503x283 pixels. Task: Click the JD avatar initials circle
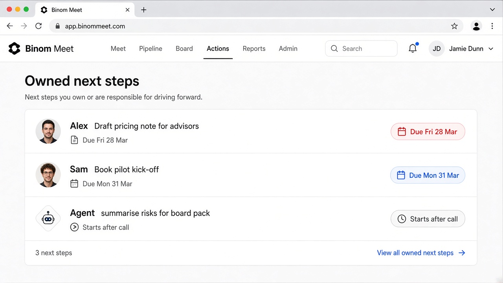437,49
